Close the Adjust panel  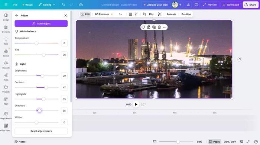[x=66, y=15]
